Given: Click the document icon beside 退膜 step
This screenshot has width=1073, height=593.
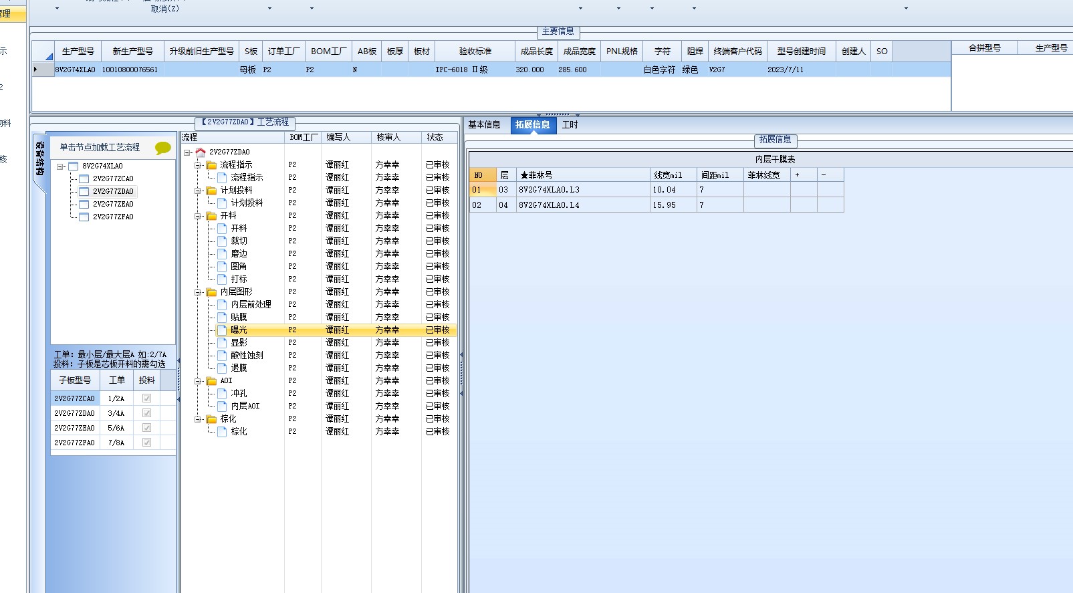Looking at the screenshot, I should (222, 368).
